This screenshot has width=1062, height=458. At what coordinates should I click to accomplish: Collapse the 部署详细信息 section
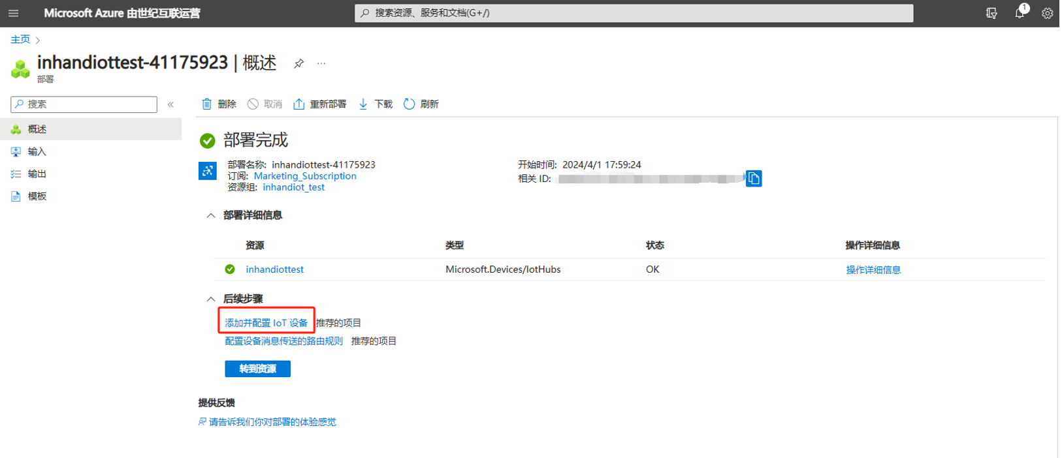click(211, 215)
